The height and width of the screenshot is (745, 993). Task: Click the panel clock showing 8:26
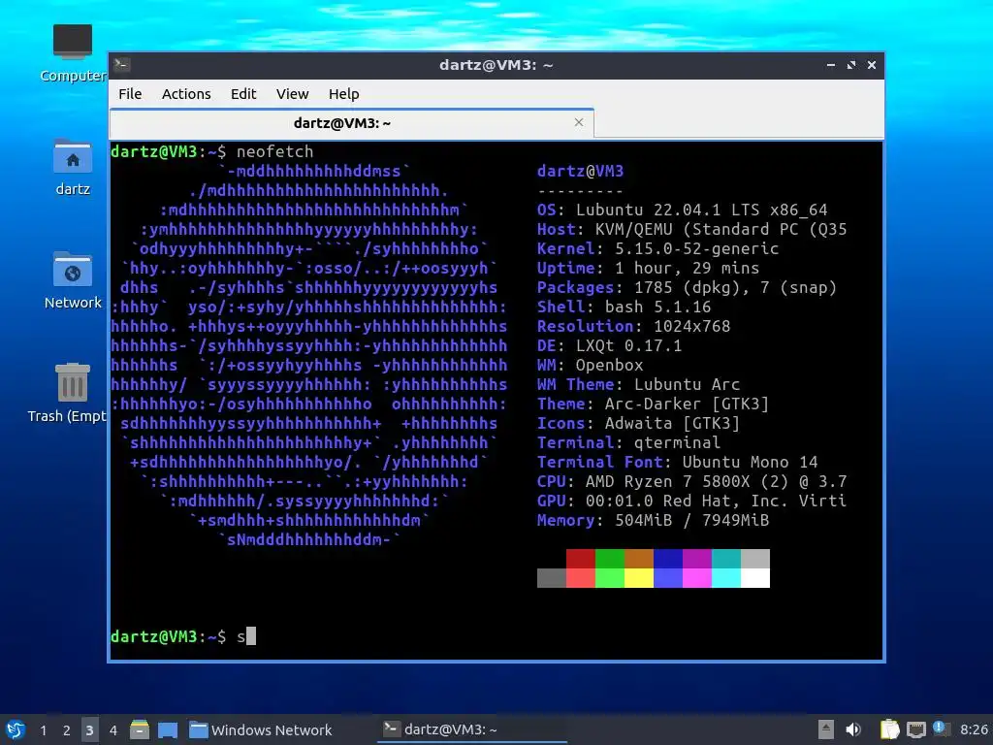point(974,729)
